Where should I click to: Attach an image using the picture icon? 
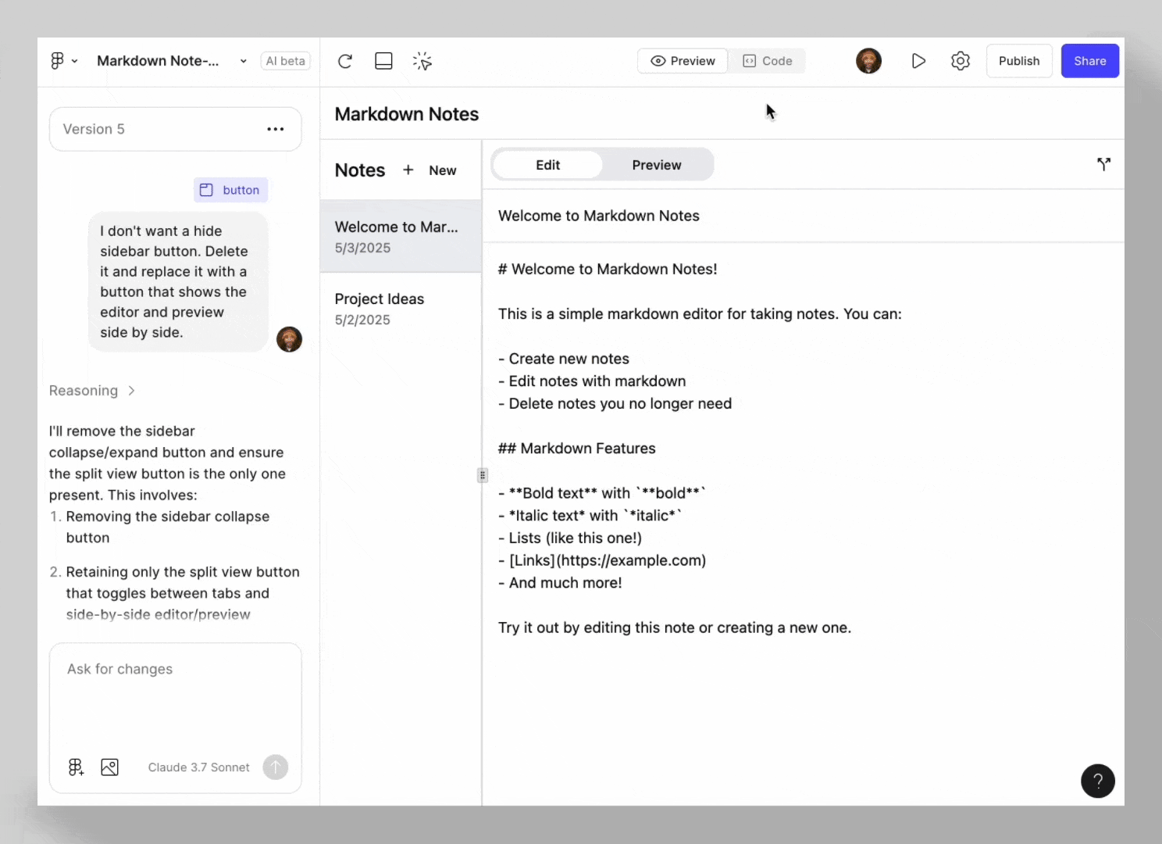(x=110, y=767)
